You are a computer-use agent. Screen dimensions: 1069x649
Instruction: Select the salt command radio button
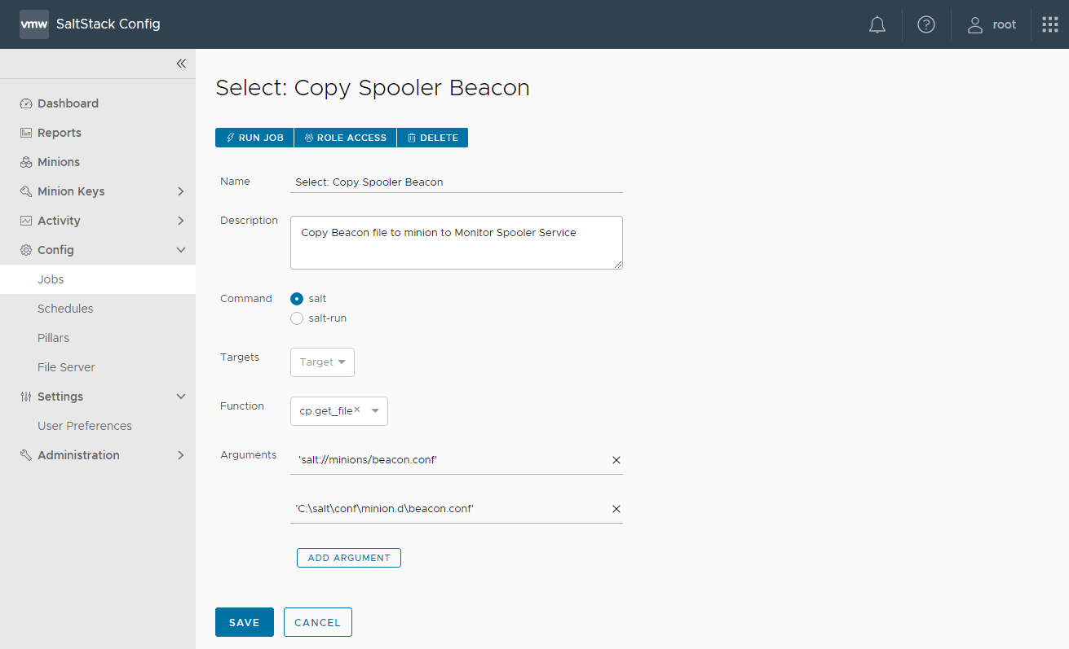click(297, 299)
